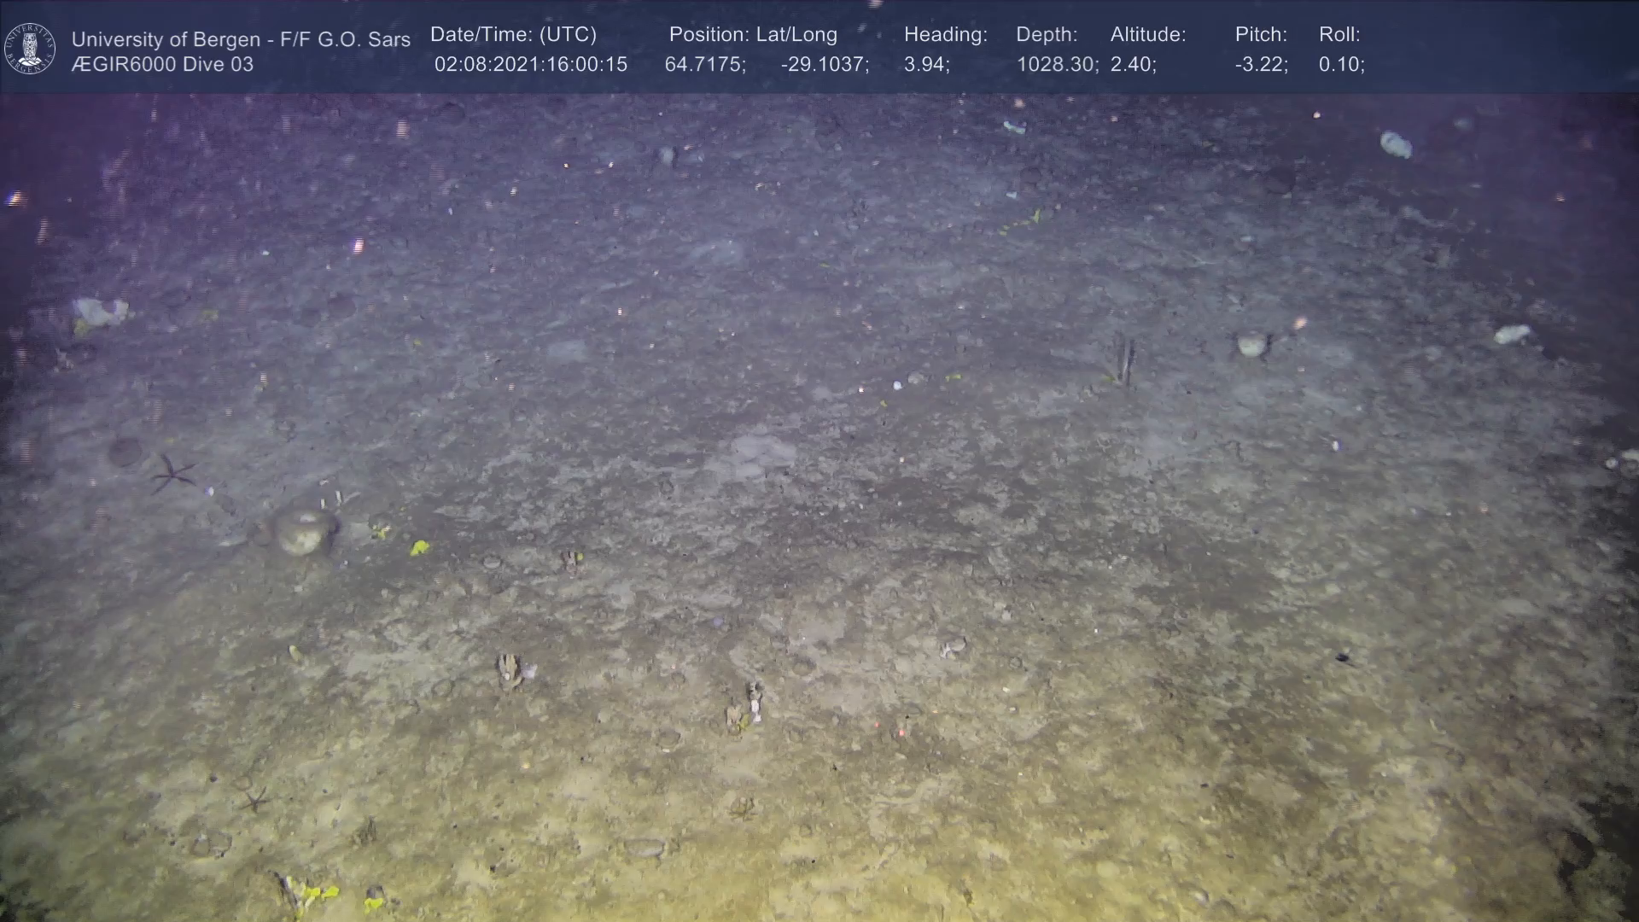Select the depth value 1028.30
The width and height of the screenshot is (1639, 922).
click(1056, 65)
